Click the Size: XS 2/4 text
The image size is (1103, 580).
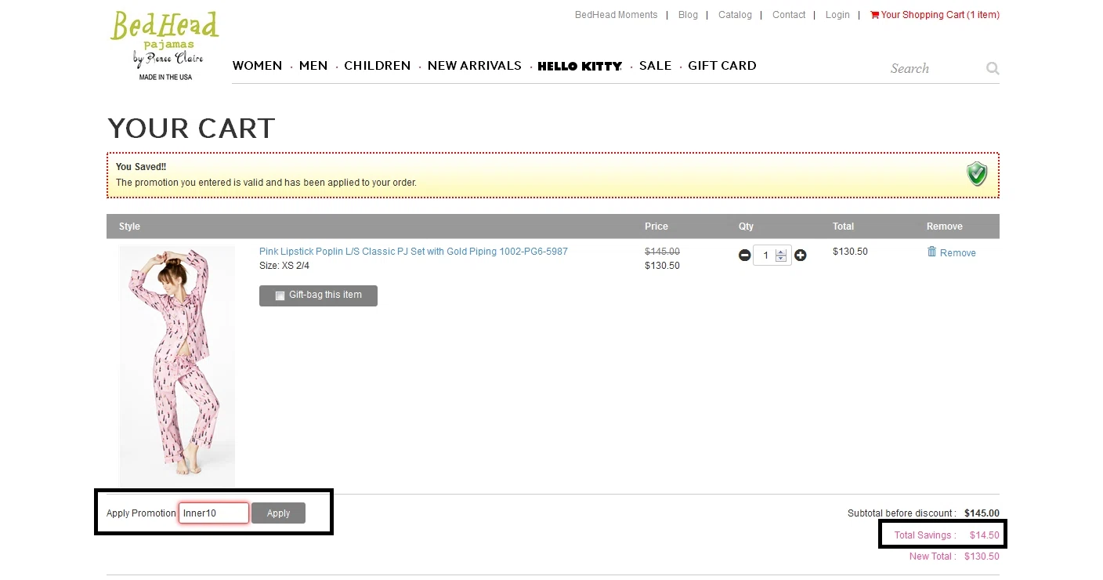tap(284, 266)
